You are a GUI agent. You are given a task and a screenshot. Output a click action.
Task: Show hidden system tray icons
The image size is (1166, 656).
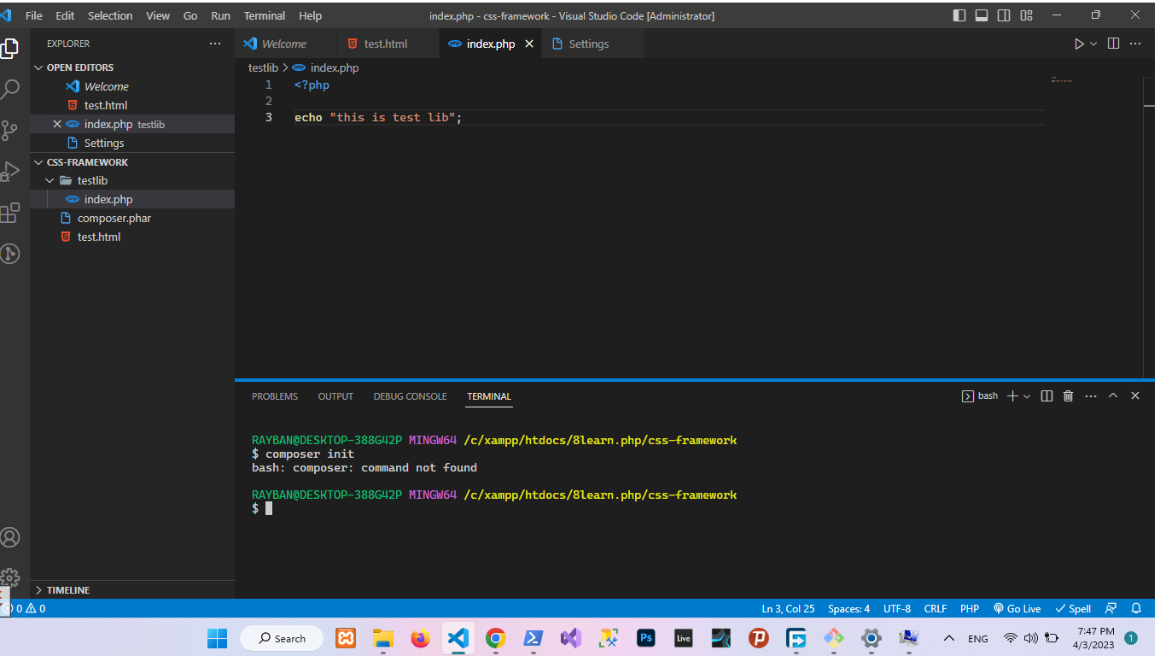click(948, 638)
